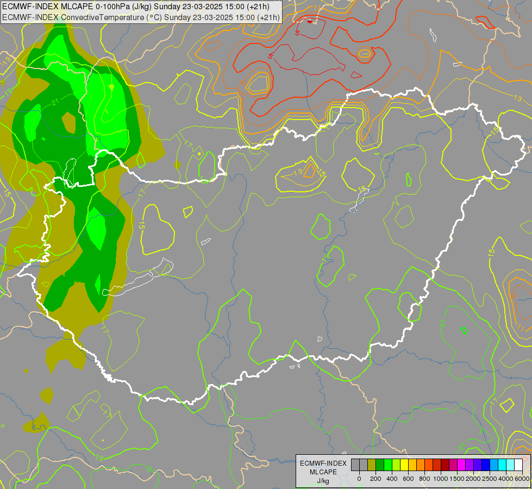Click the violet-indigo legend swatch right of 2000
Viewport: 532px width, 489px height.
(478, 465)
